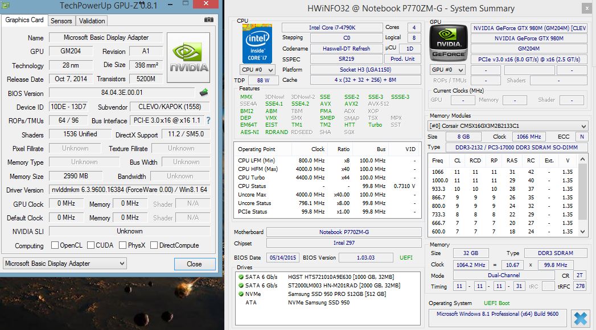Open the Sensors tab

[x=61, y=21]
